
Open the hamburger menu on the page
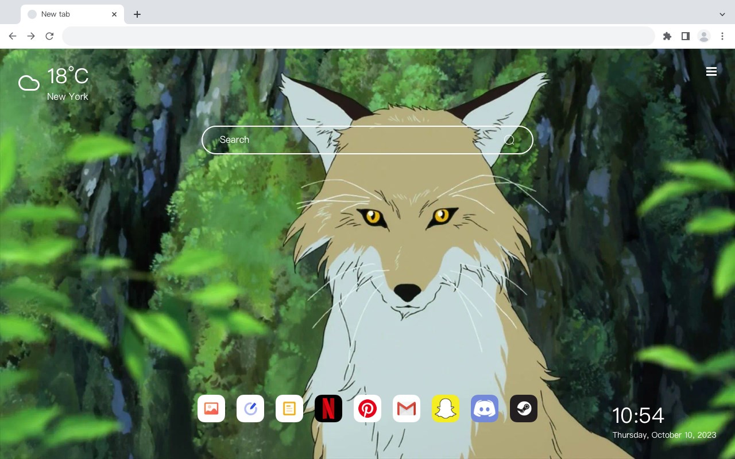tap(711, 72)
